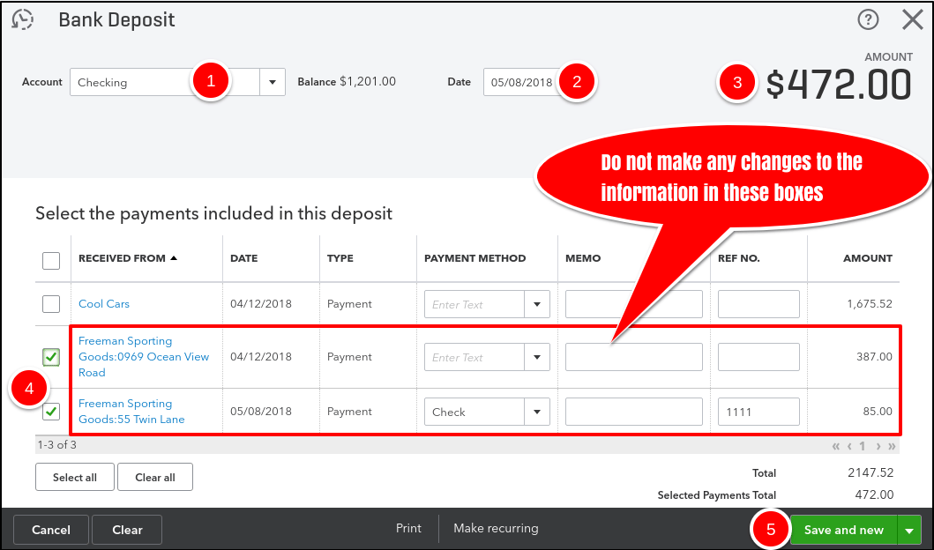Expand the Save and new arrow menu

coord(909,530)
